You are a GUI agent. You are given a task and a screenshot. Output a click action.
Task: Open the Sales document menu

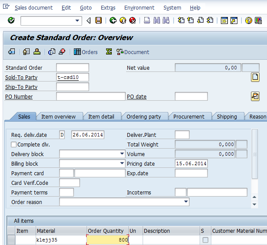coord(33,8)
